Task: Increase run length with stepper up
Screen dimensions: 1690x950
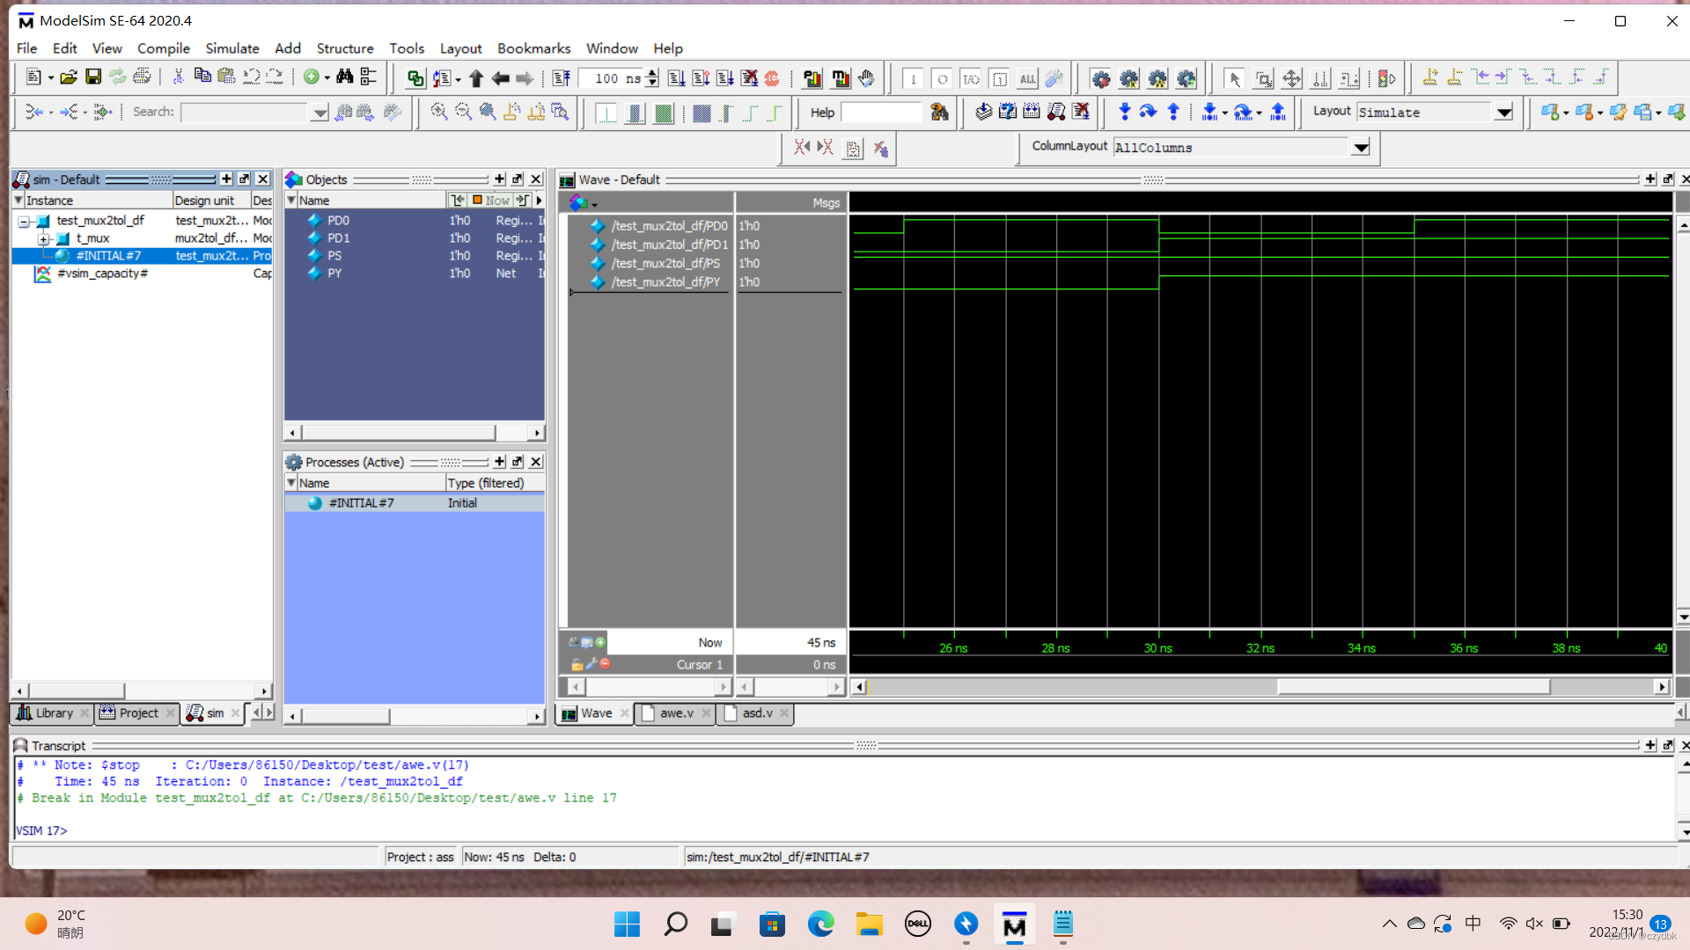Action: (x=652, y=73)
